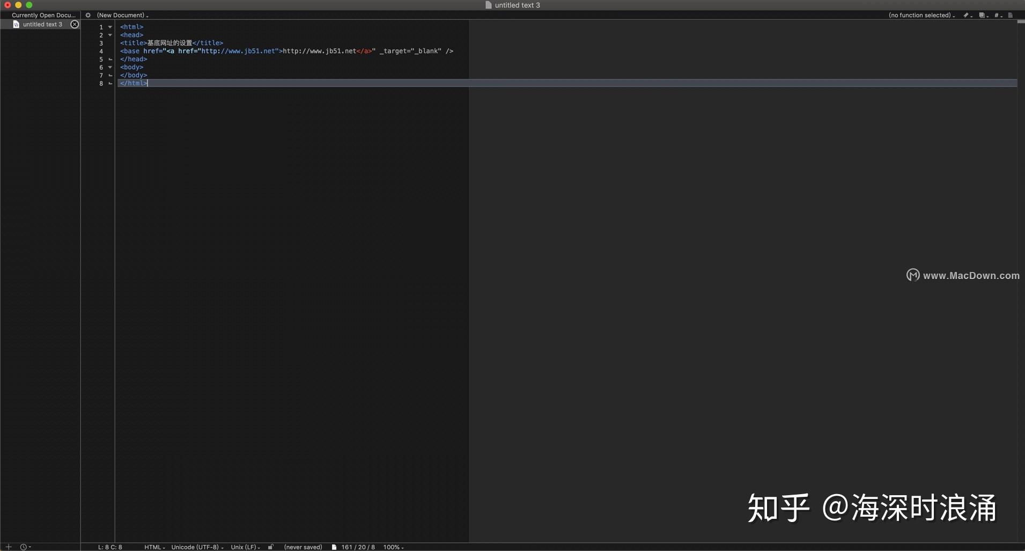Open the 100% magnification control

coord(393,547)
